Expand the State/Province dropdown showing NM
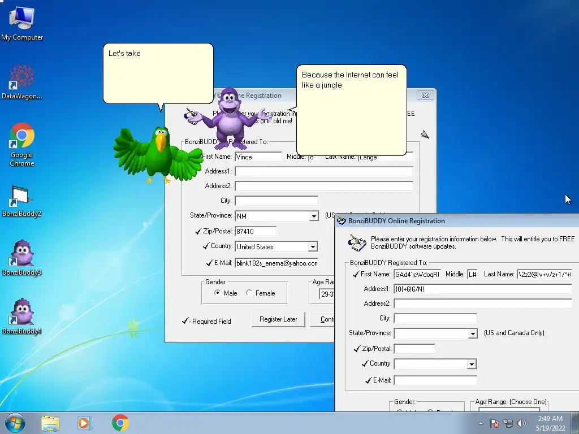The image size is (579, 434). 314,216
